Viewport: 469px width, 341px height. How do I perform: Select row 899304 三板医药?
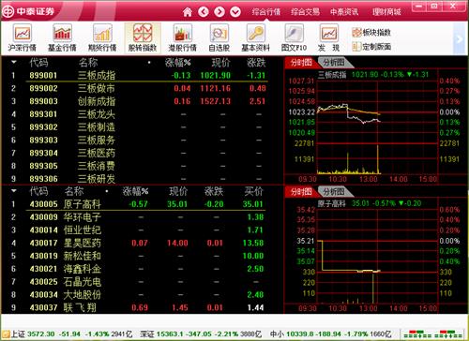(139, 153)
